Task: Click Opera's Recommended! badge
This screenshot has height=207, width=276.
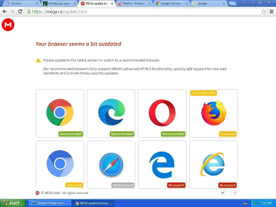Action: click(173, 134)
